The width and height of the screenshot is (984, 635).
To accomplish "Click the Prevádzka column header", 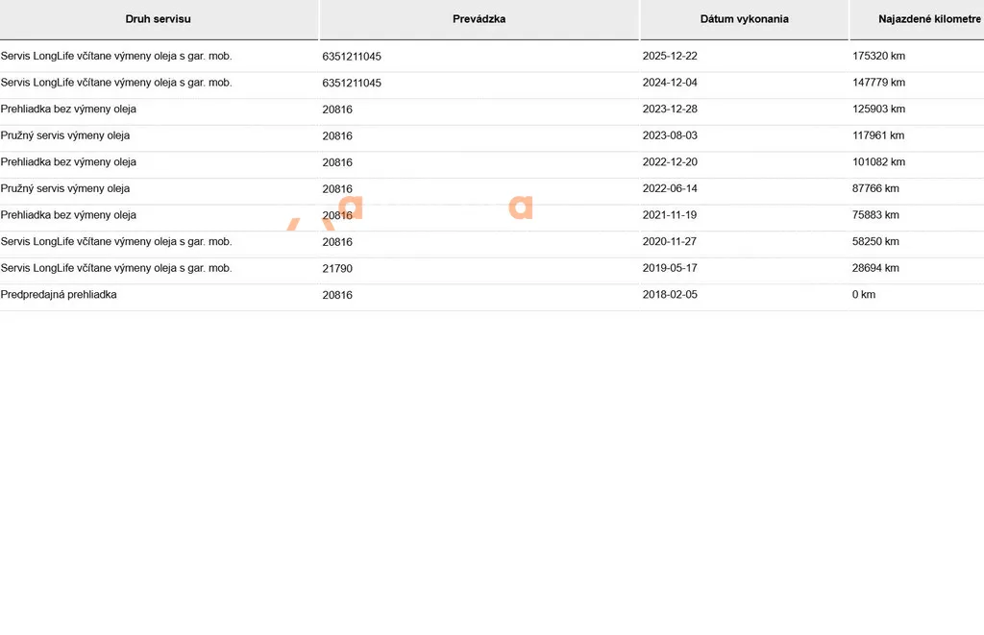I will tap(479, 19).
